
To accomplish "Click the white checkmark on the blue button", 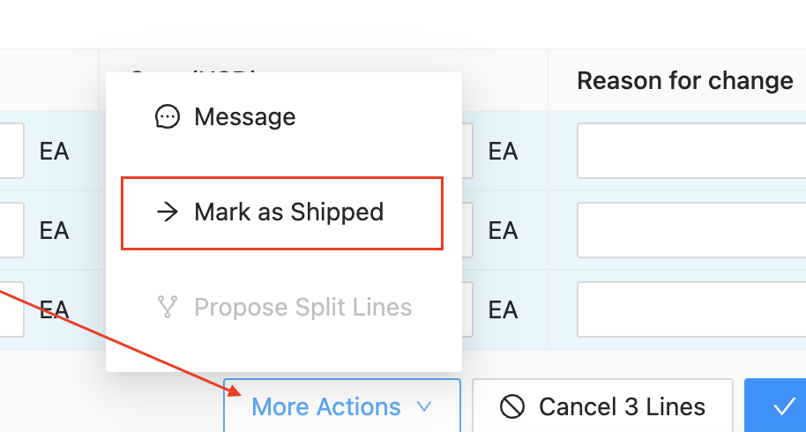I will (785, 406).
